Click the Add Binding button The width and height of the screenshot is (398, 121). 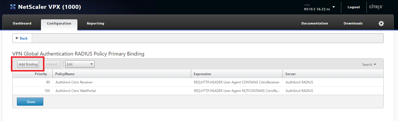point(28,64)
